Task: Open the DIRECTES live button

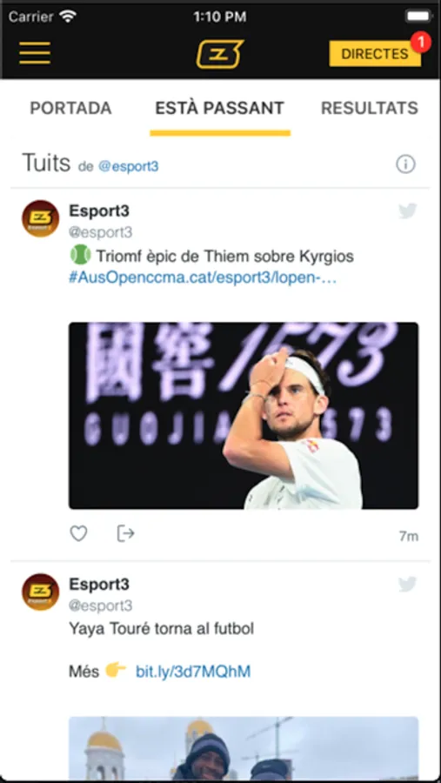Action: 375,54
